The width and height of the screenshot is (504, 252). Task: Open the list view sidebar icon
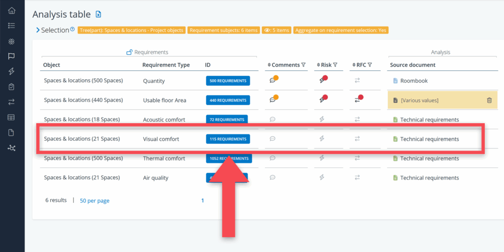pos(12,26)
